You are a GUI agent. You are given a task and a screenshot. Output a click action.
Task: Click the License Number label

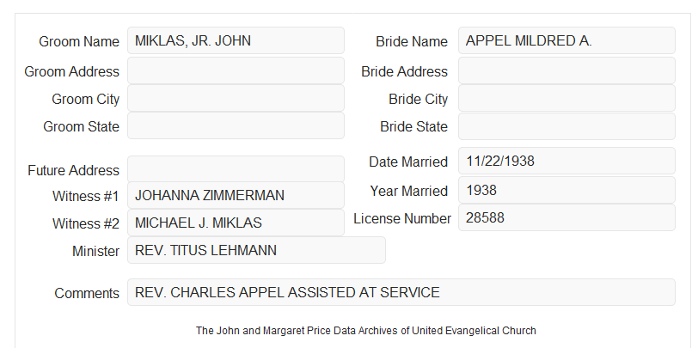pos(402,219)
